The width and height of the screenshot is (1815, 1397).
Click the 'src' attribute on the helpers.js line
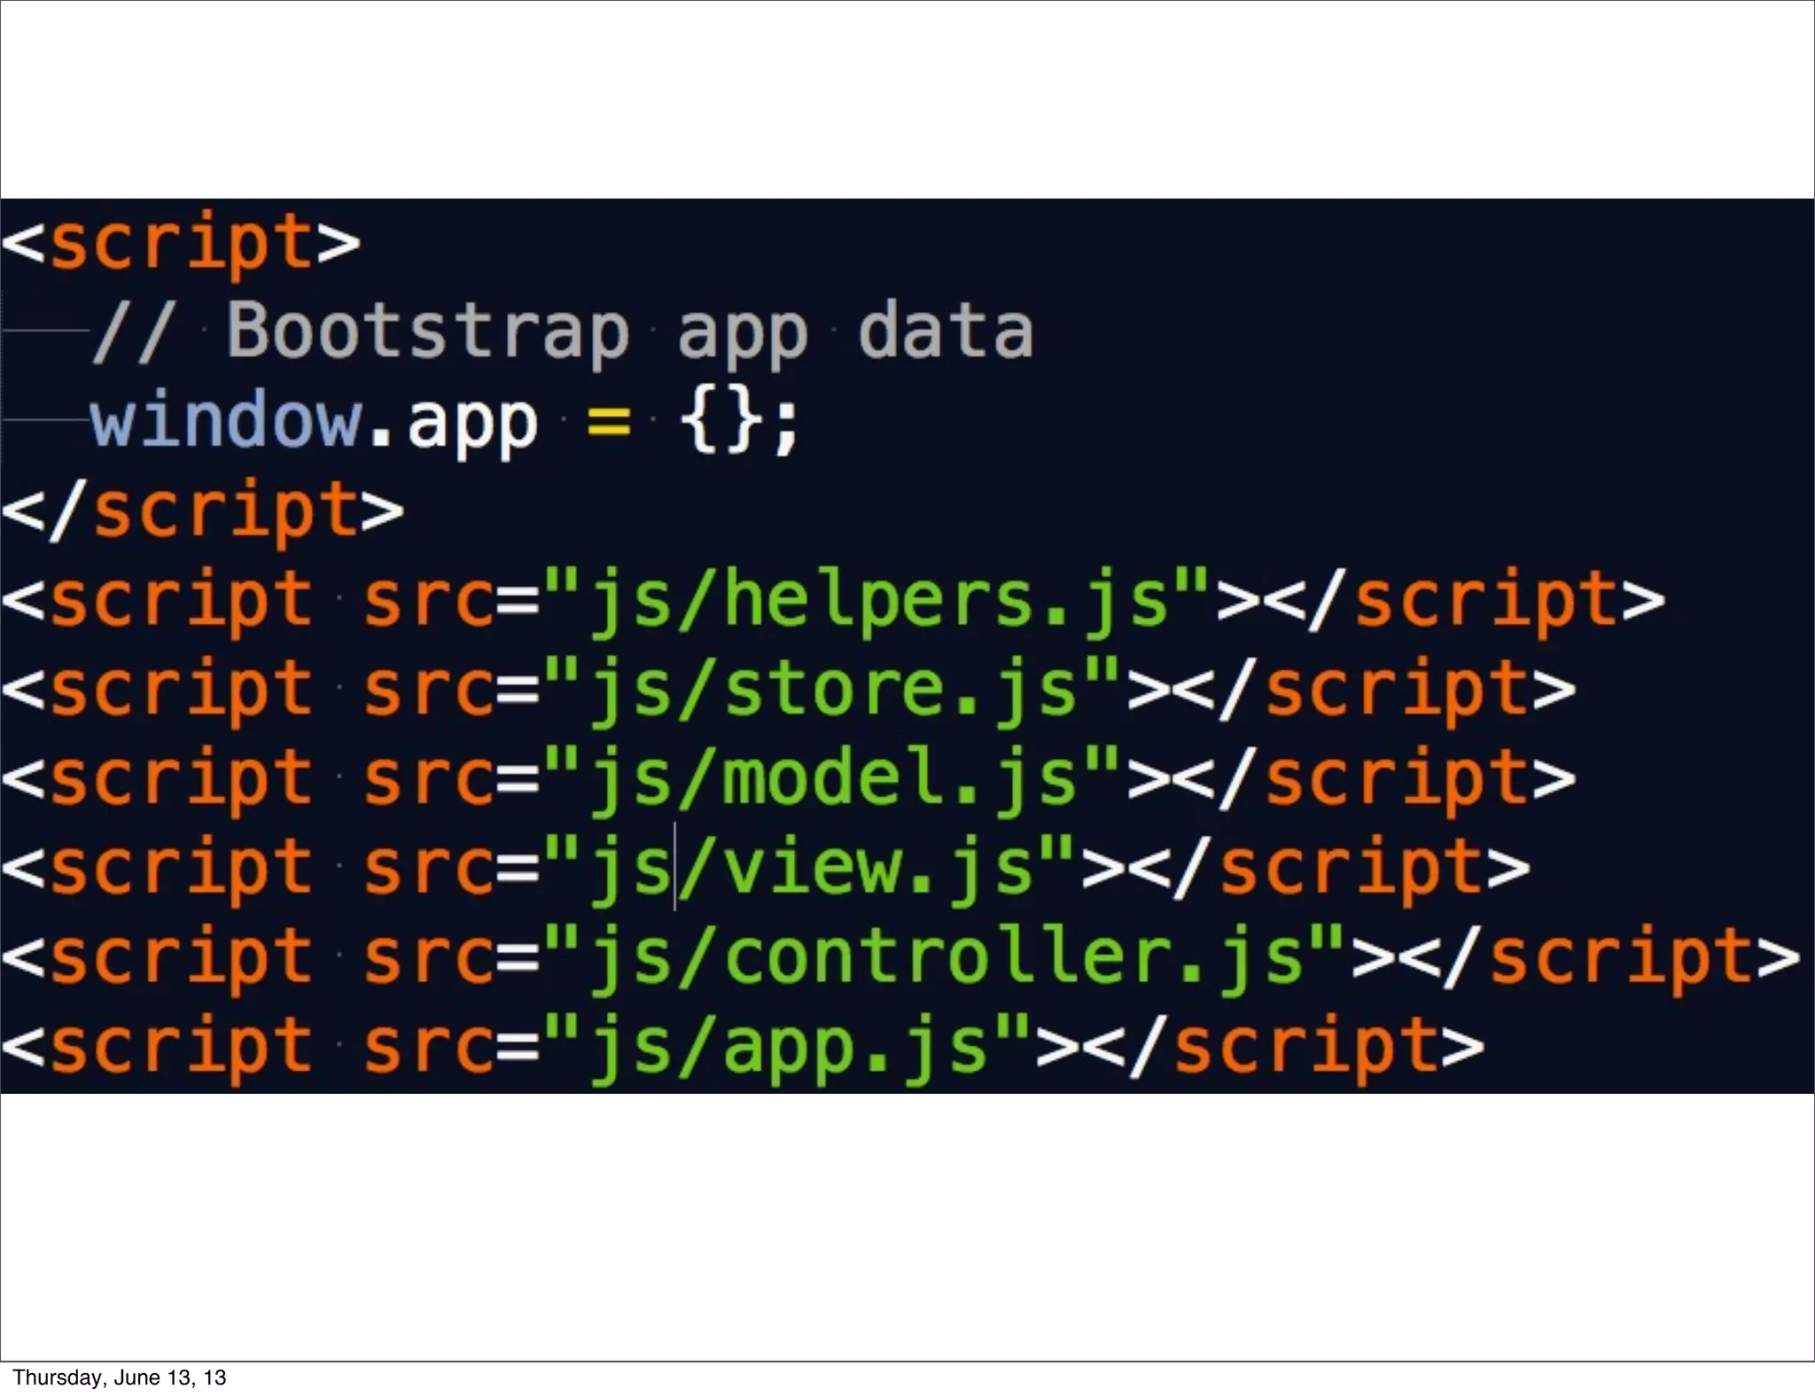pyautogui.click(x=429, y=600)
